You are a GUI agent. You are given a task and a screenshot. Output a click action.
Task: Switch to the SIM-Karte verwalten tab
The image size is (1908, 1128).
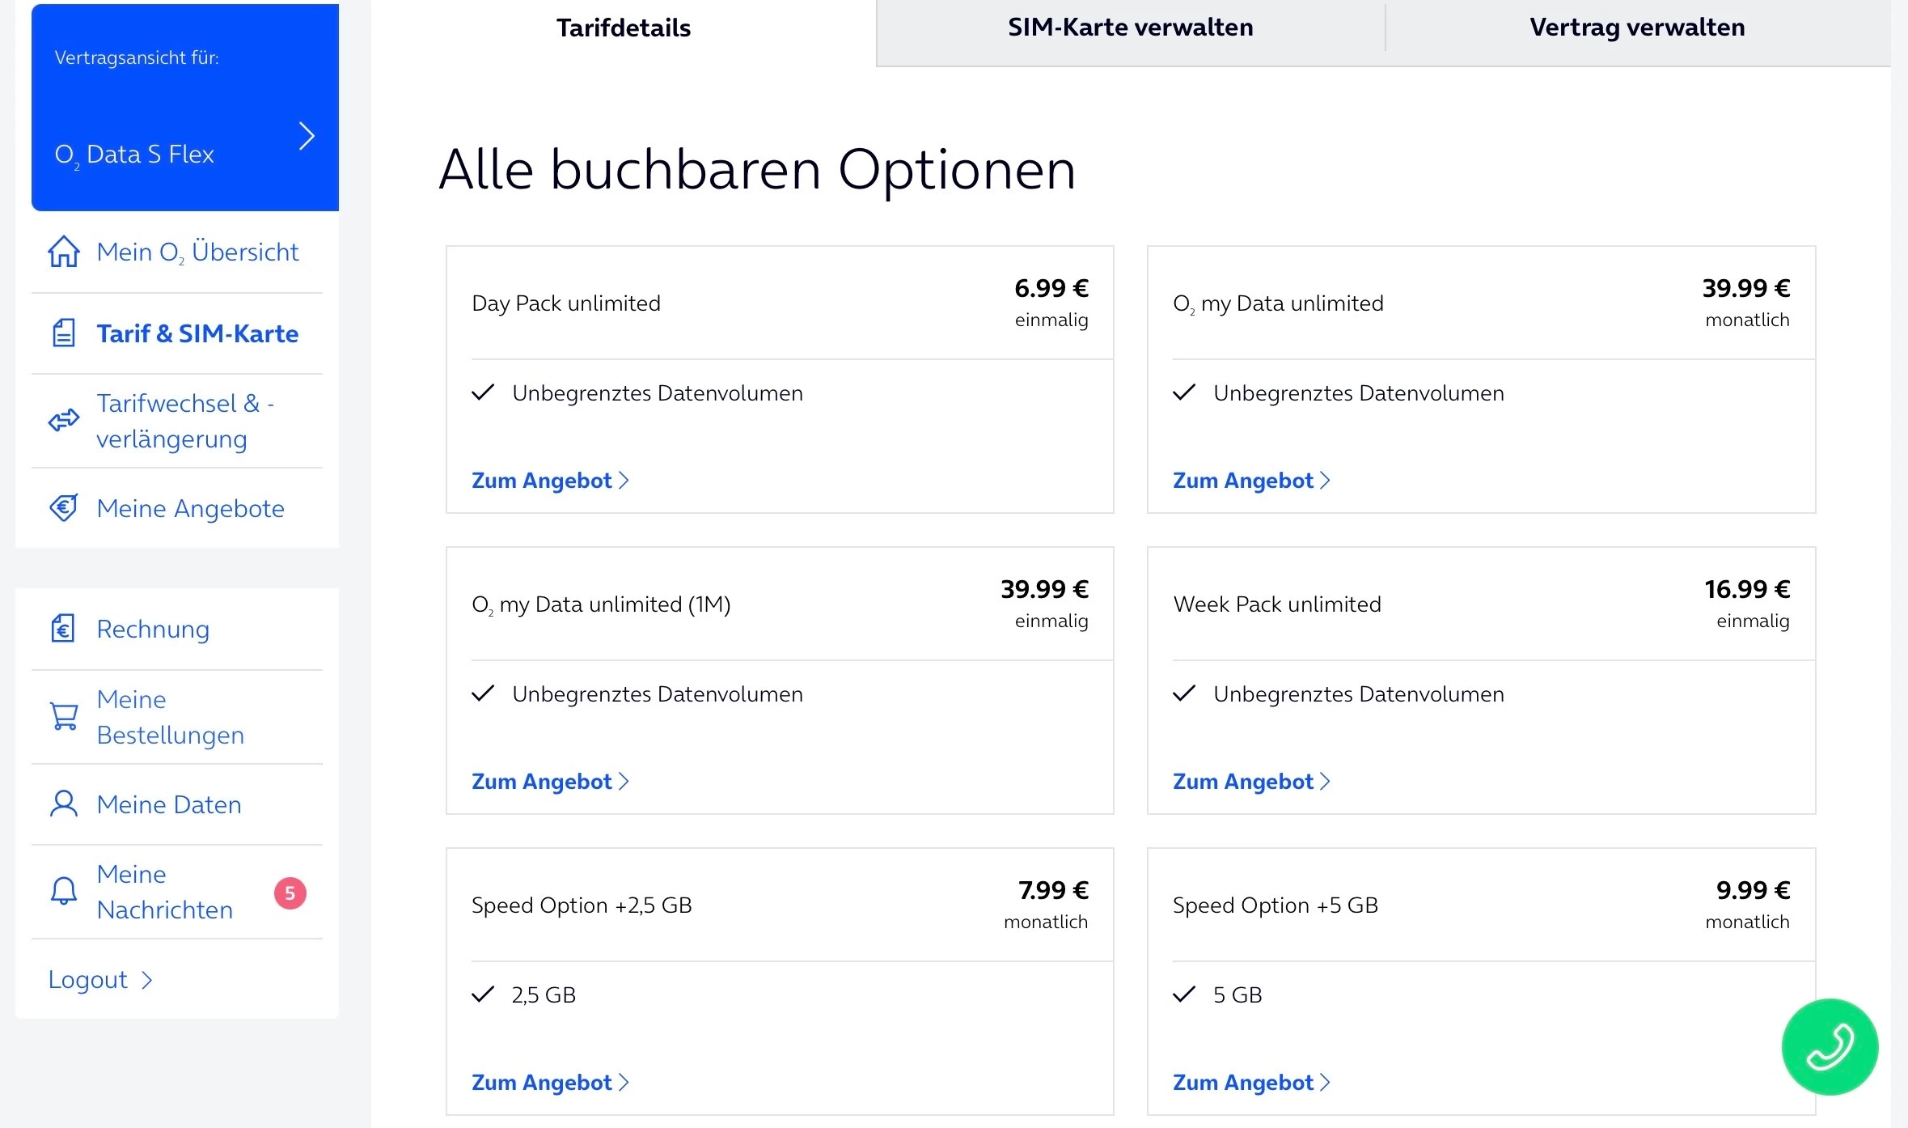pyautogui.click(x=1130, y=28)
